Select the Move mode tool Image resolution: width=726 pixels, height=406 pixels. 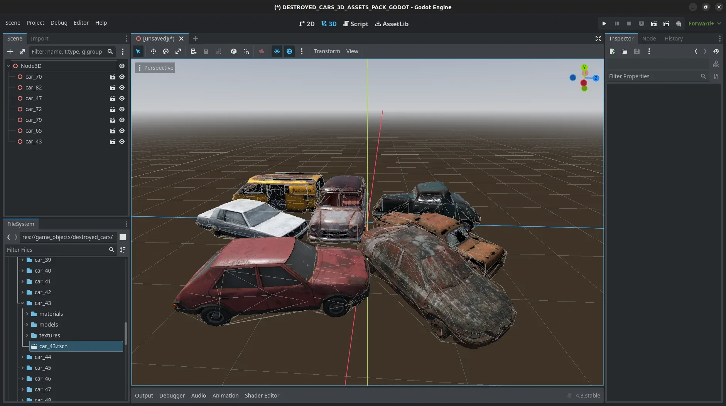click(153, 51)
